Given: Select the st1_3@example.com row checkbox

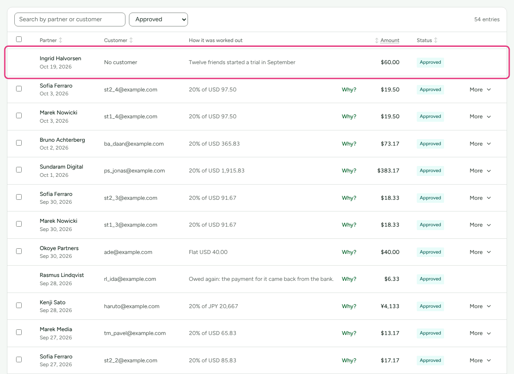Looking at the screenshot, I should (19, 224).
